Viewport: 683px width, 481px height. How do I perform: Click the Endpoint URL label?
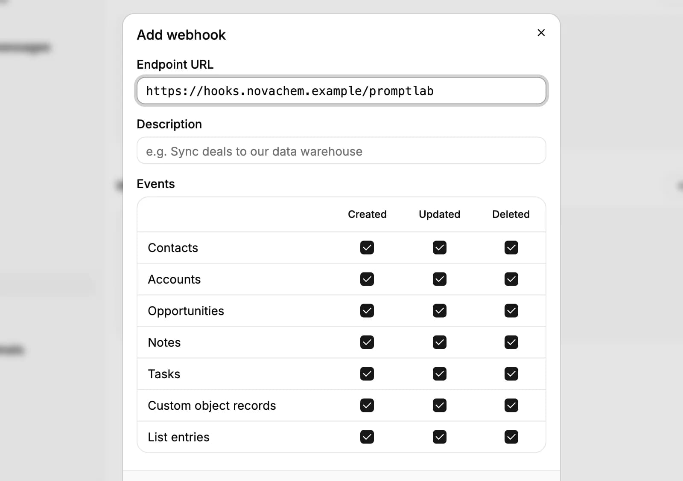[175, 64]
